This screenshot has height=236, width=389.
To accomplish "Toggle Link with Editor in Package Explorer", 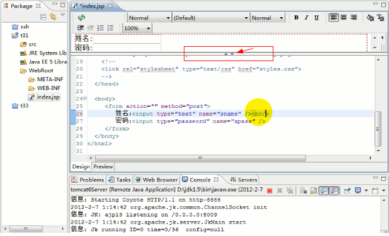I will (x=53, y=17).
